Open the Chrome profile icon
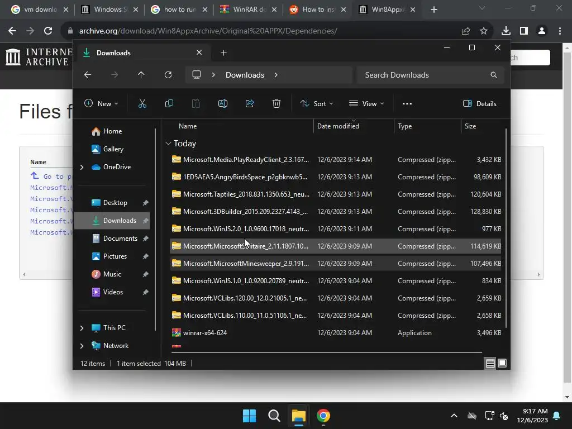The image size is (572, 429). (542, 31)
